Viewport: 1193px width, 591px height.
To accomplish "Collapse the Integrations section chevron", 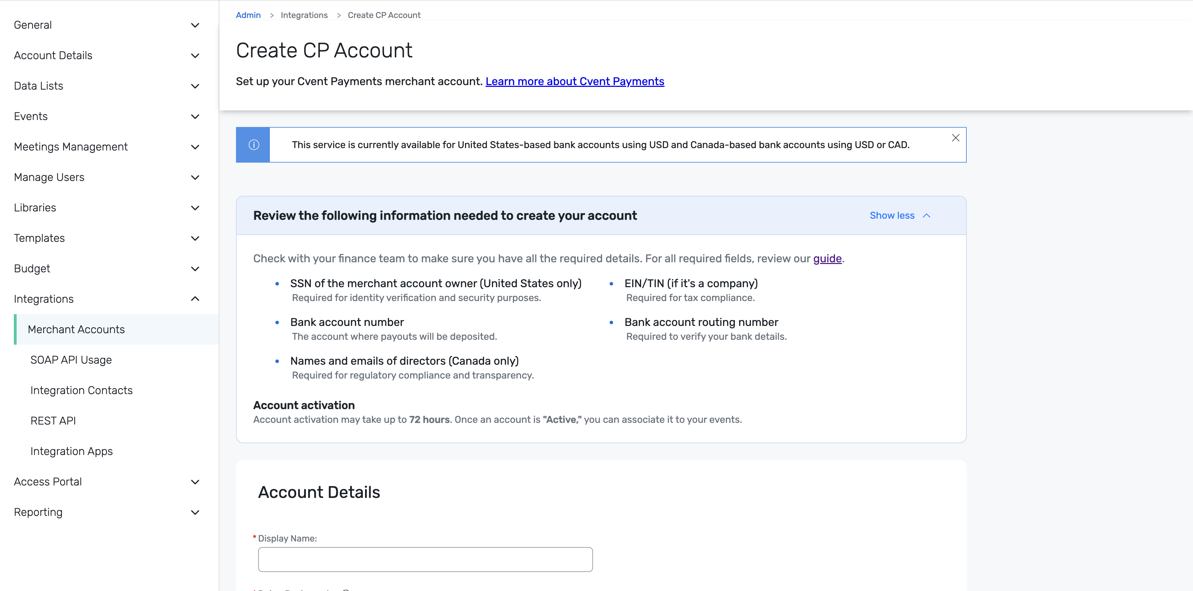I will click(195, 299).
